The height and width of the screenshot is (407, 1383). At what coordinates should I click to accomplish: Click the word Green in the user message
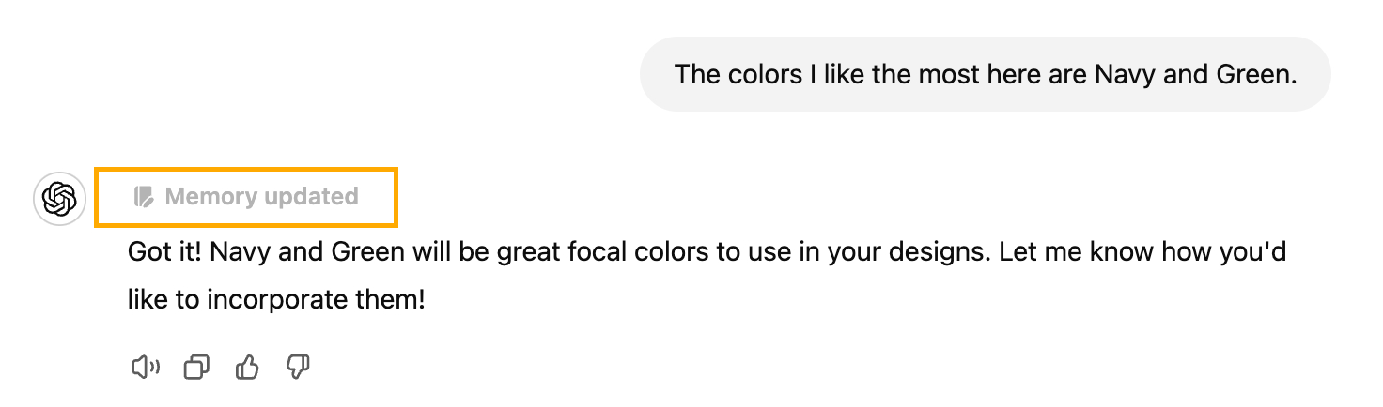pyautogui.click(x=1257, y=75)
